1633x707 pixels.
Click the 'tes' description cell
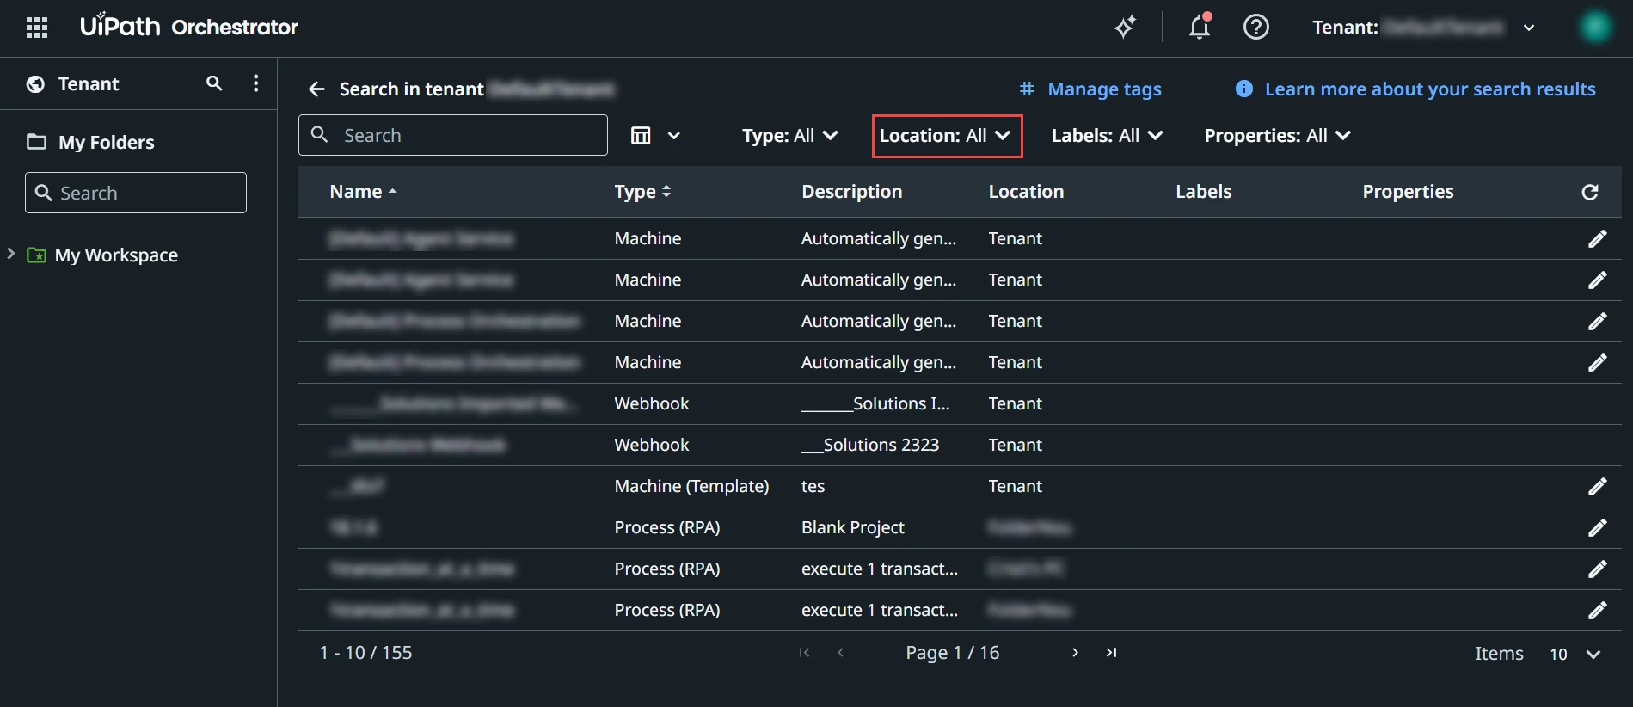pyautogui.click(x=813, y=487)
